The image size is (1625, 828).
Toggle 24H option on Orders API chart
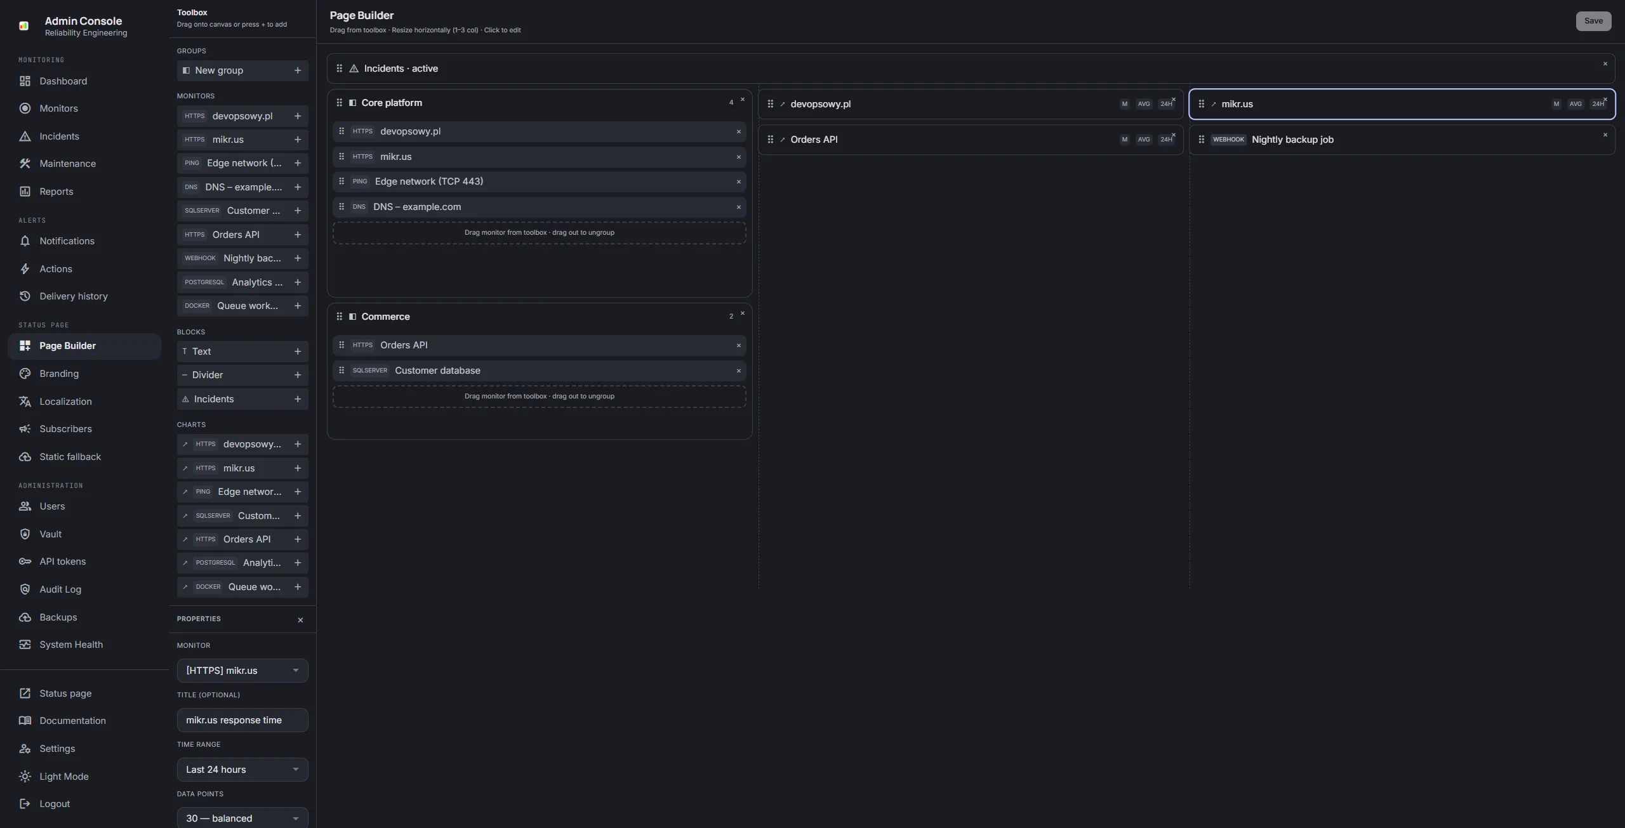(1166, 140)
